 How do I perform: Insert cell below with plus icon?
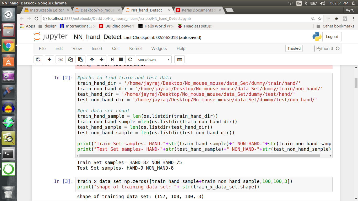coord(49,59)
